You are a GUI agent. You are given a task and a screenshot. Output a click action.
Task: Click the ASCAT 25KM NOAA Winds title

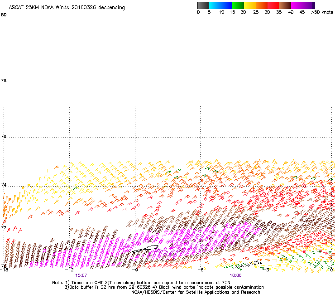pyautogui.click(x=67, y=8)
